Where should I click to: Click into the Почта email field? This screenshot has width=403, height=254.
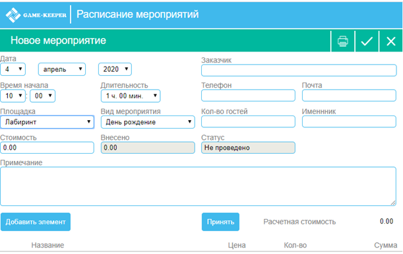tap(349, 96)
